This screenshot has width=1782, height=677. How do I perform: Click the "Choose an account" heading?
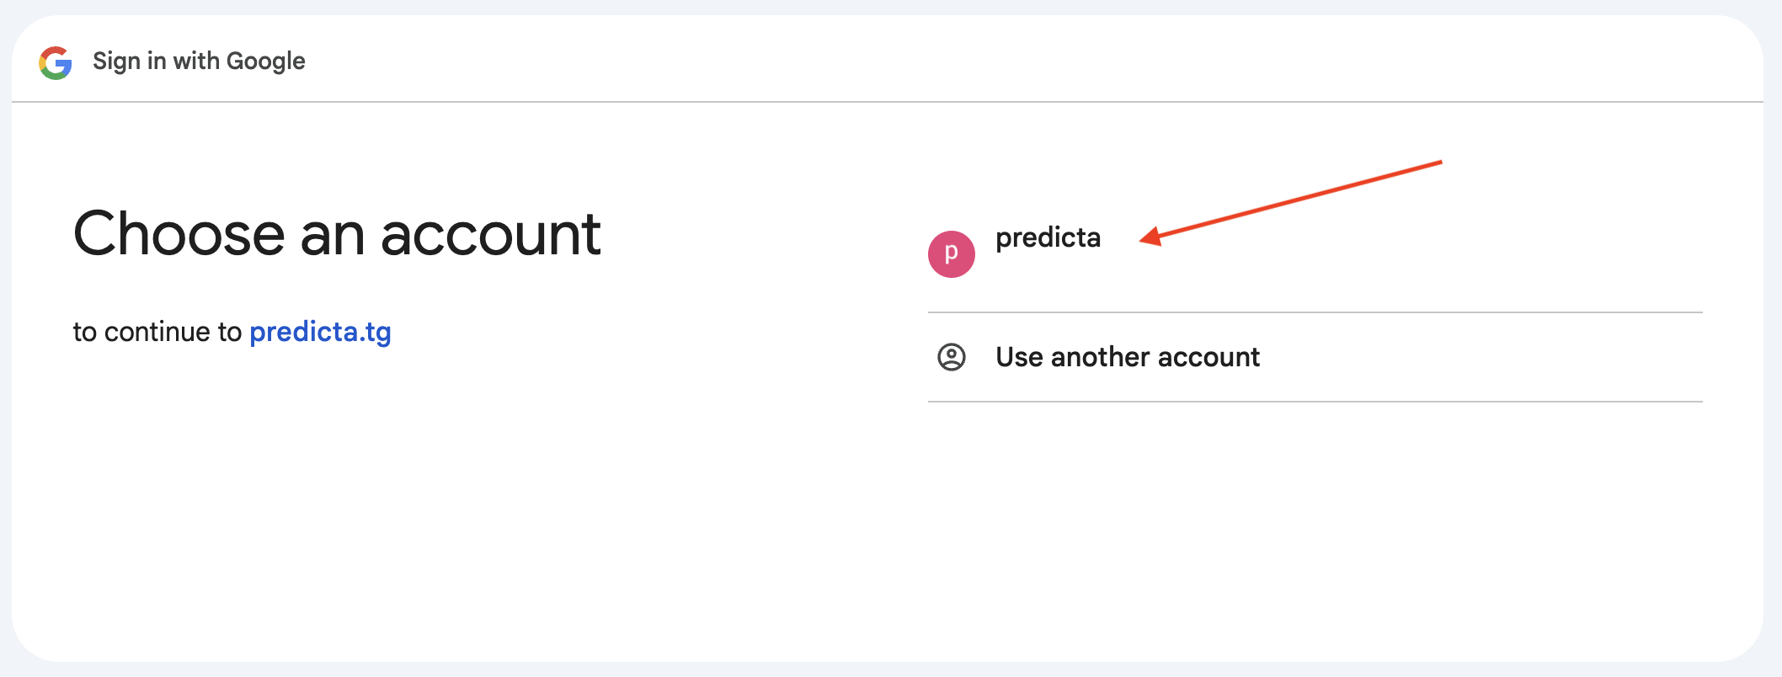pos(337,234)
